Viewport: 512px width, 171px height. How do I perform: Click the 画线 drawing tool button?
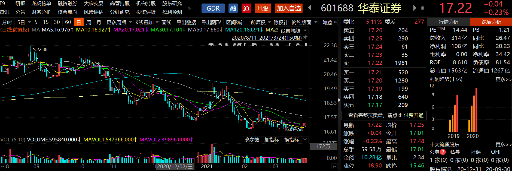tap(166, 22)
